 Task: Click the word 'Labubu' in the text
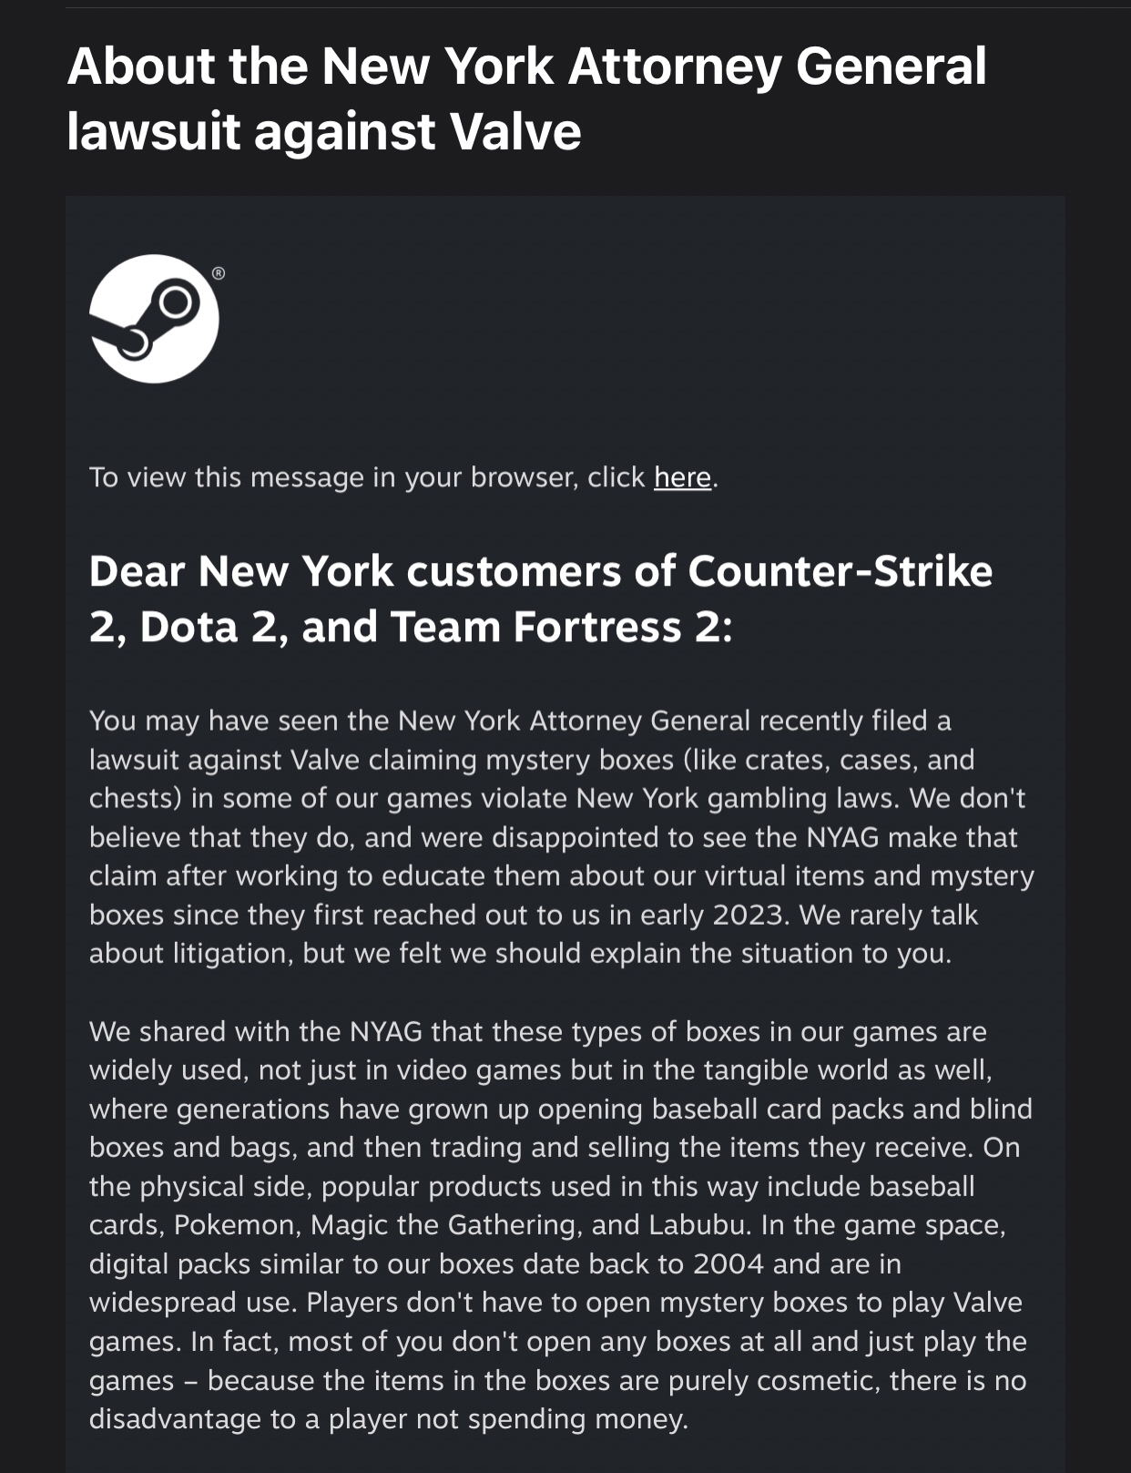click(698, 1225)
